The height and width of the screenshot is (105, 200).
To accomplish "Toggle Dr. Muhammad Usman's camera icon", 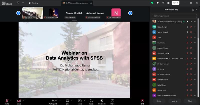I will coord(191,22).
